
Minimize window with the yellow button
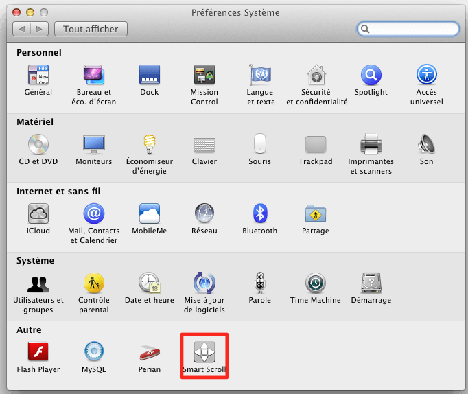(30, 12)
